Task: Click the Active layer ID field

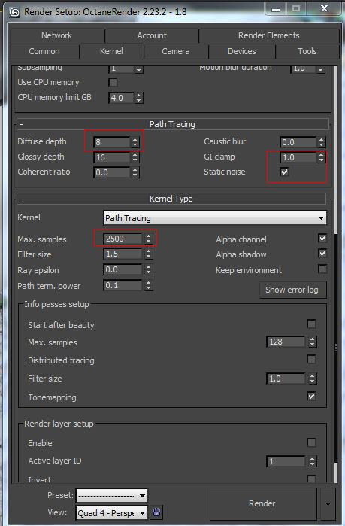Action: 286,461
